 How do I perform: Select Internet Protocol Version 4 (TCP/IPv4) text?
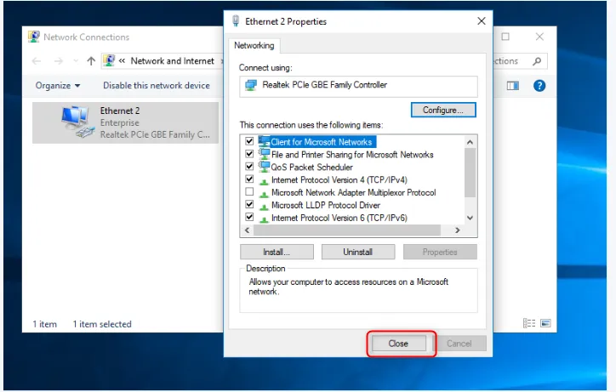tap(339, 180)
